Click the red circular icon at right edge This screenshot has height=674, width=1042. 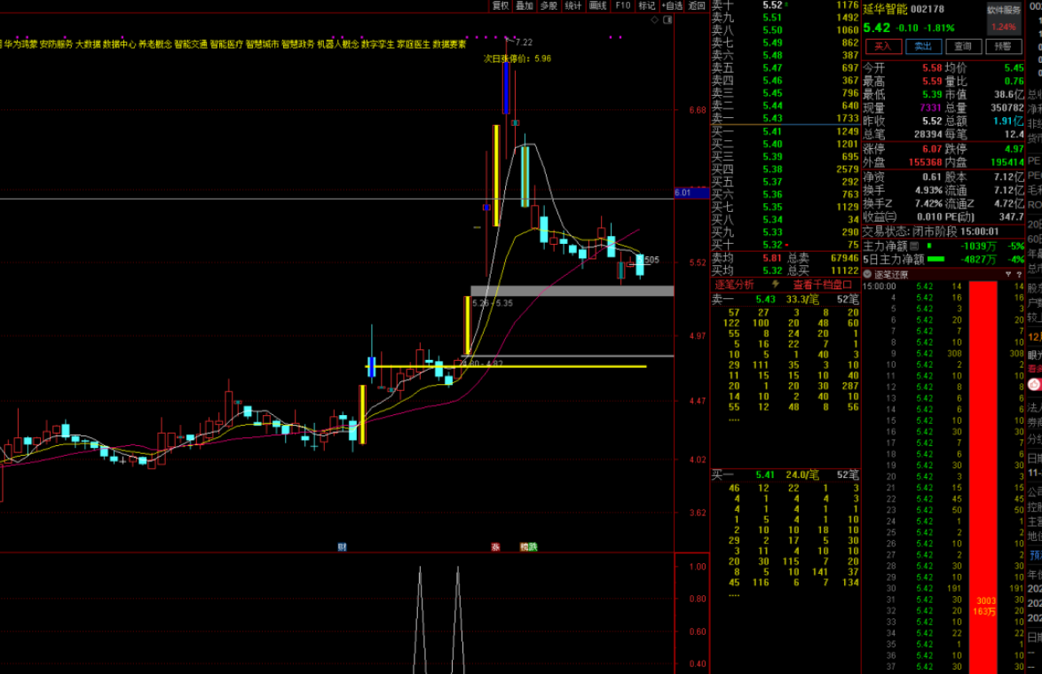tap(1034, 384)
